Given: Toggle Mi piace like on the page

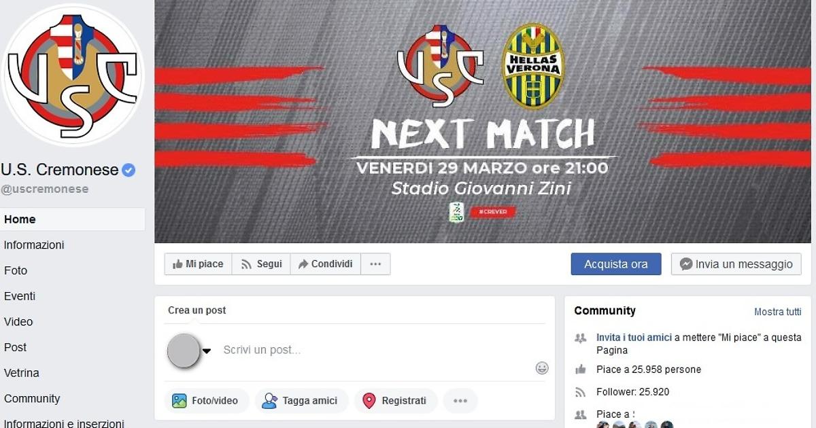Looking at the screenshot, I should pyautogui.click(x=198, y=264).
